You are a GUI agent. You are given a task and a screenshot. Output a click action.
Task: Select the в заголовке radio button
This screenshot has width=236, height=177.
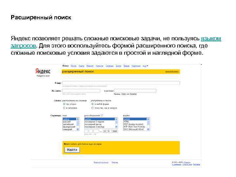click(64, 108)
